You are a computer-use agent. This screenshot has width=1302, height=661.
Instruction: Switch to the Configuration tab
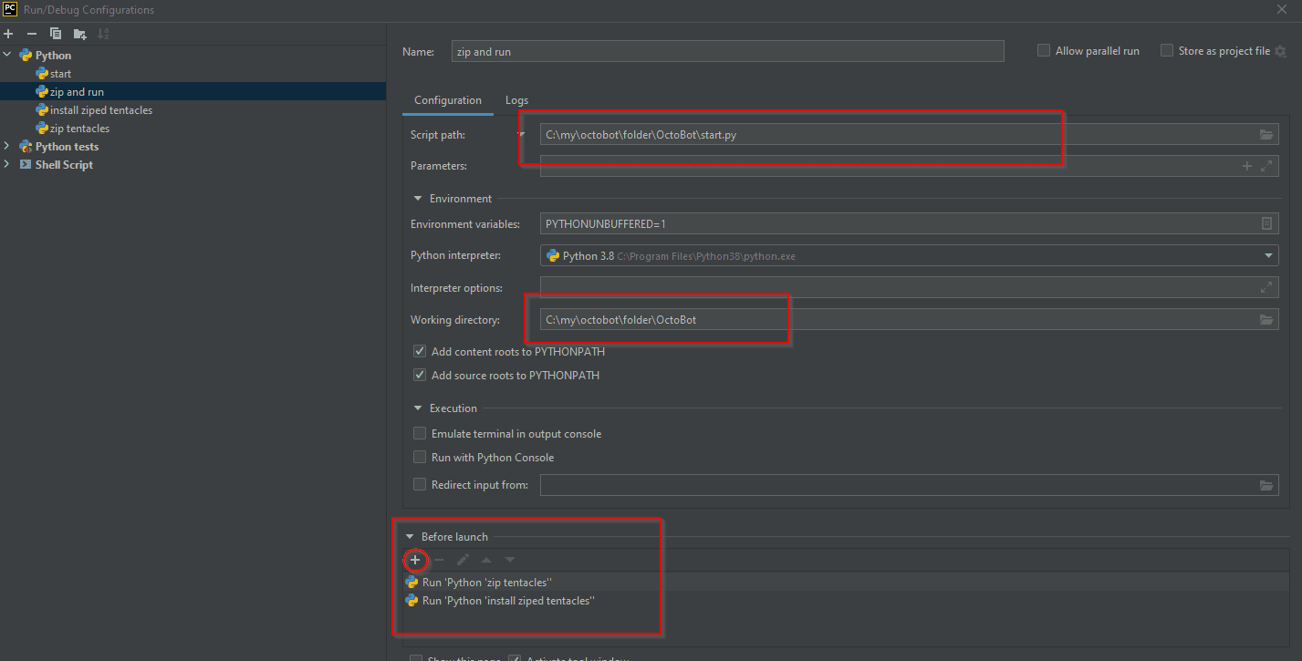448,100
